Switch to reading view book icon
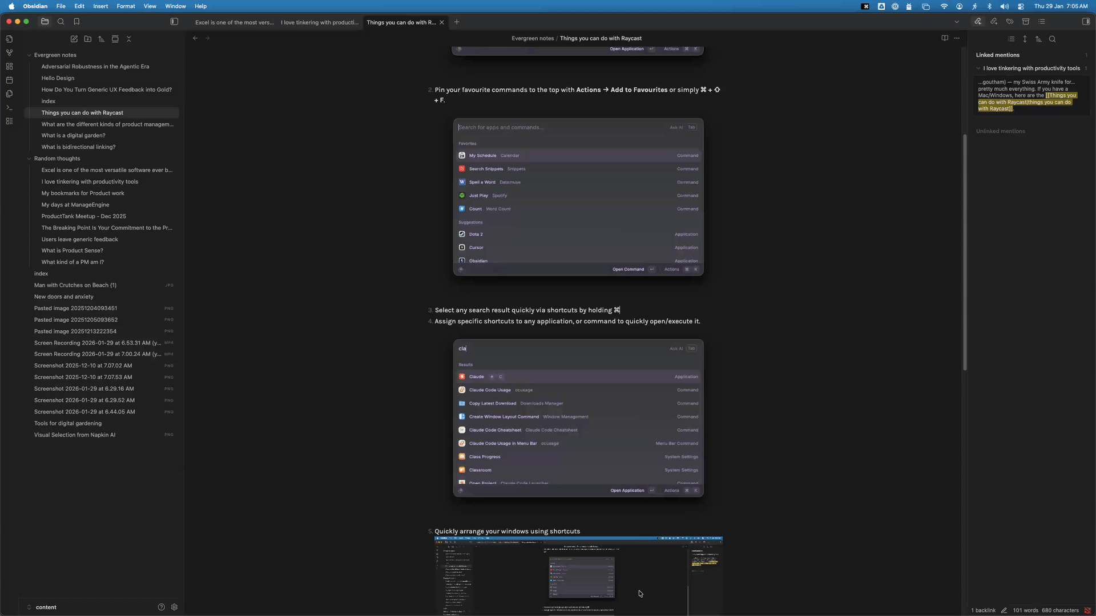The width and height of the screenshot is (1096, 616). coord(945,38)
